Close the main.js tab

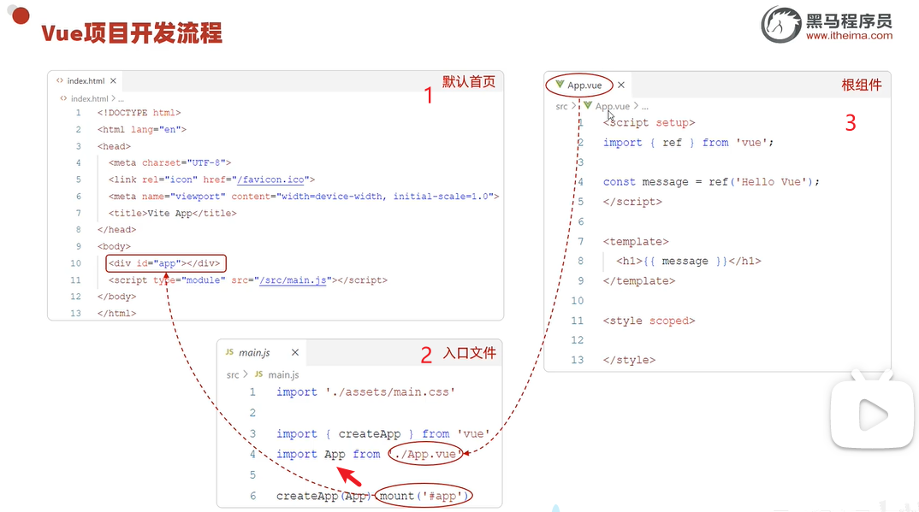295,352
